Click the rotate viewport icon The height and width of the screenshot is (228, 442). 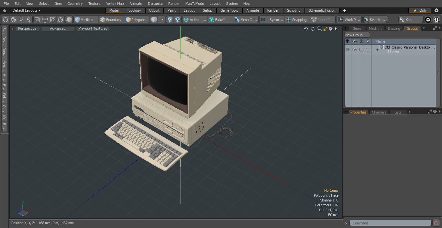click(313, 29)
